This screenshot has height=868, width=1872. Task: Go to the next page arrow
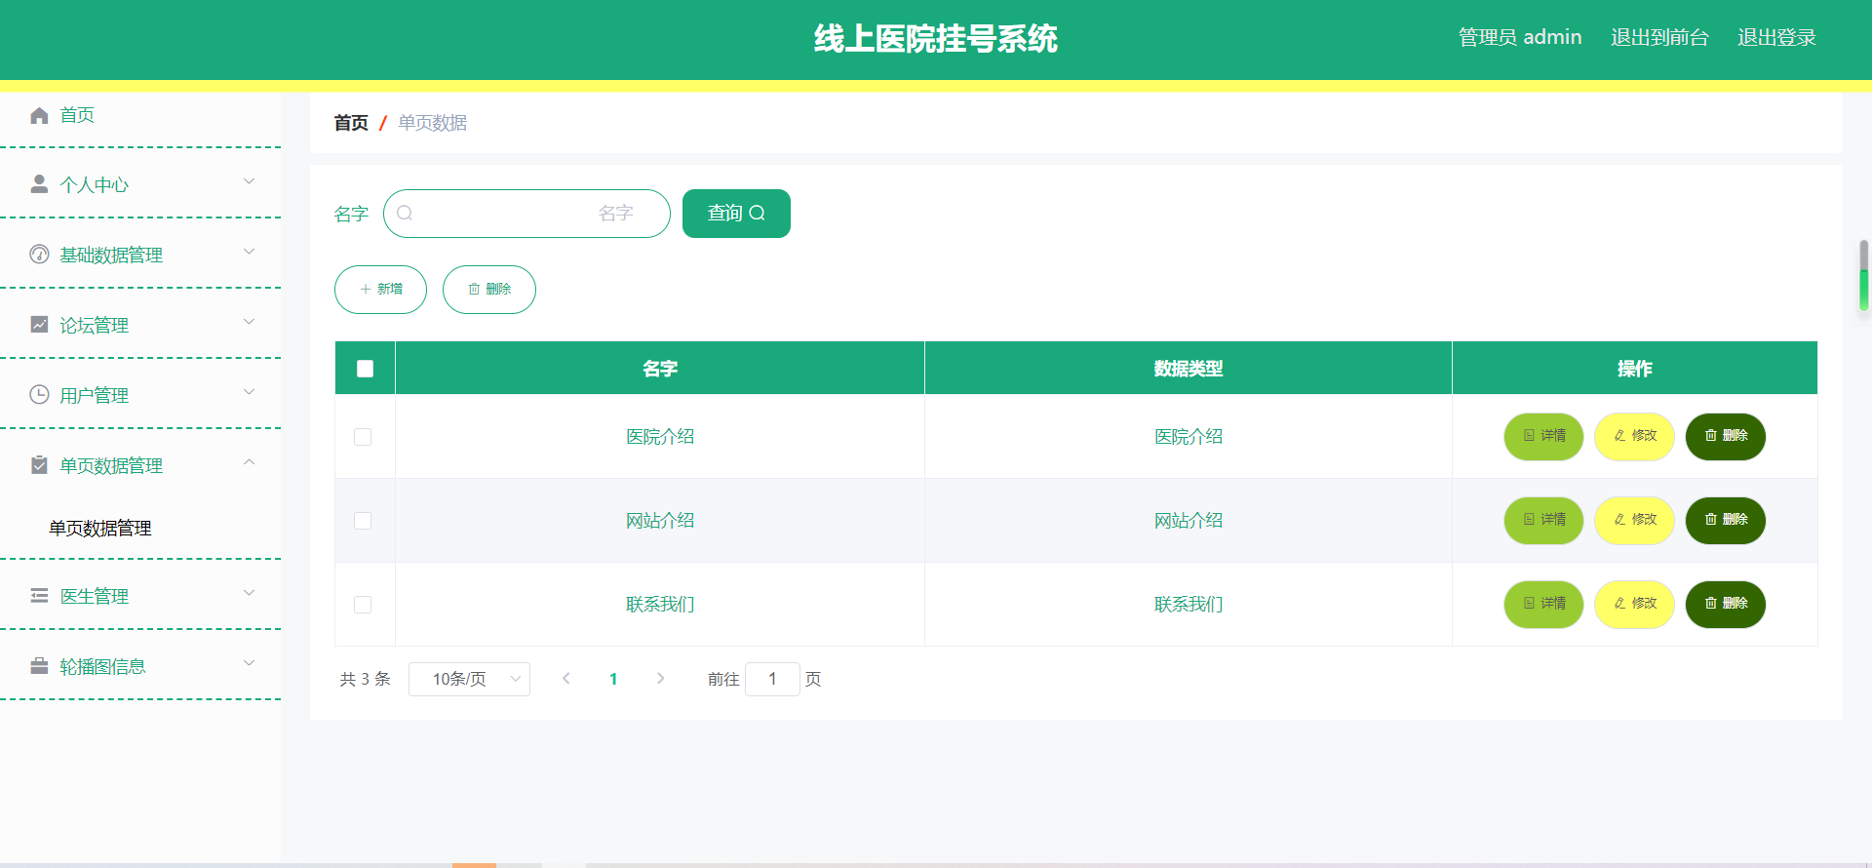(660, 679)
